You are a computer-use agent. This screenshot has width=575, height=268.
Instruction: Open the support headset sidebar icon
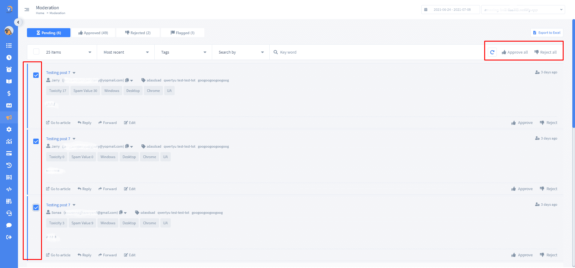[x=9, y=213]
